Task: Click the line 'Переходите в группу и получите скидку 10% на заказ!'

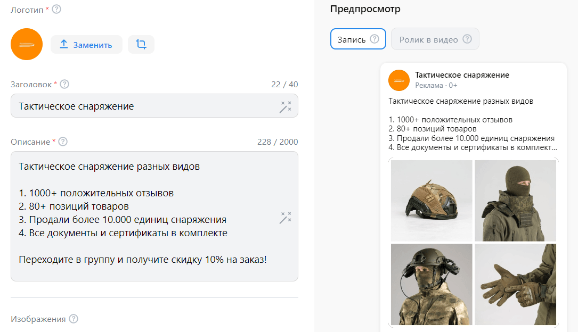Action: coord(143,260)
